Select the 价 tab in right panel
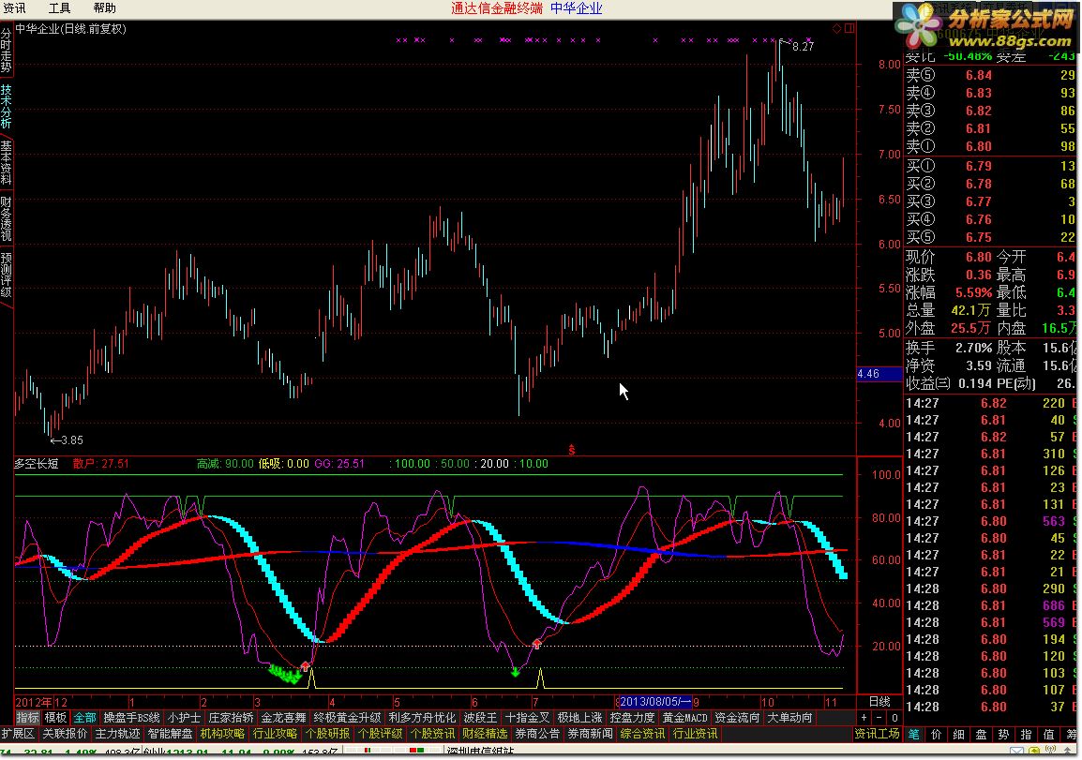Screen dimensions: 1082x760 937,735
